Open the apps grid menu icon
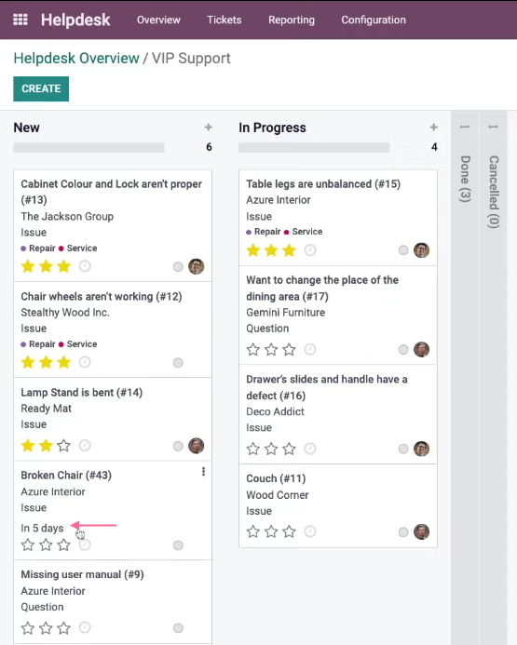Image resolution: width=517 pixels, height=645 pixels. (x=20, y=20)
